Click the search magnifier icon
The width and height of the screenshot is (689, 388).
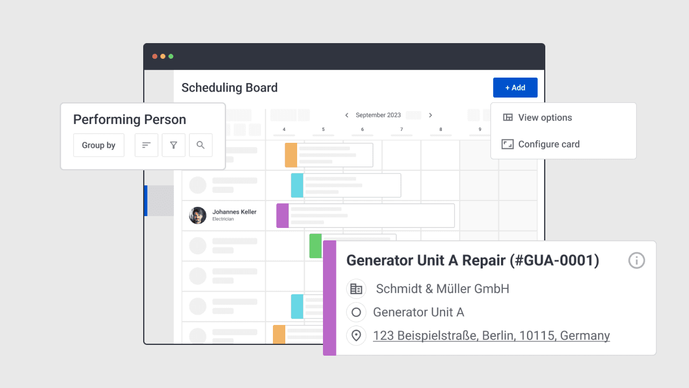(200, 145)
